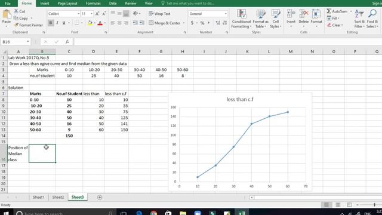Click the Center alignment icon
The image size is (382, 215).
coord(119,23)
